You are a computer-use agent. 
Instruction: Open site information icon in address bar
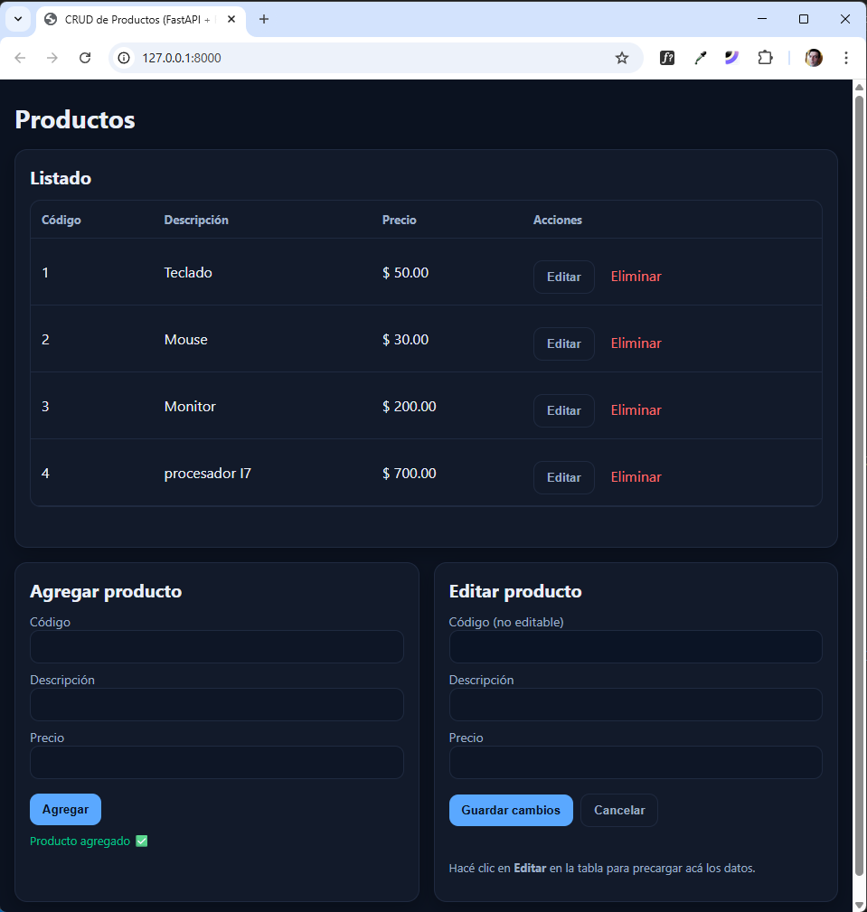pos(124,58)
